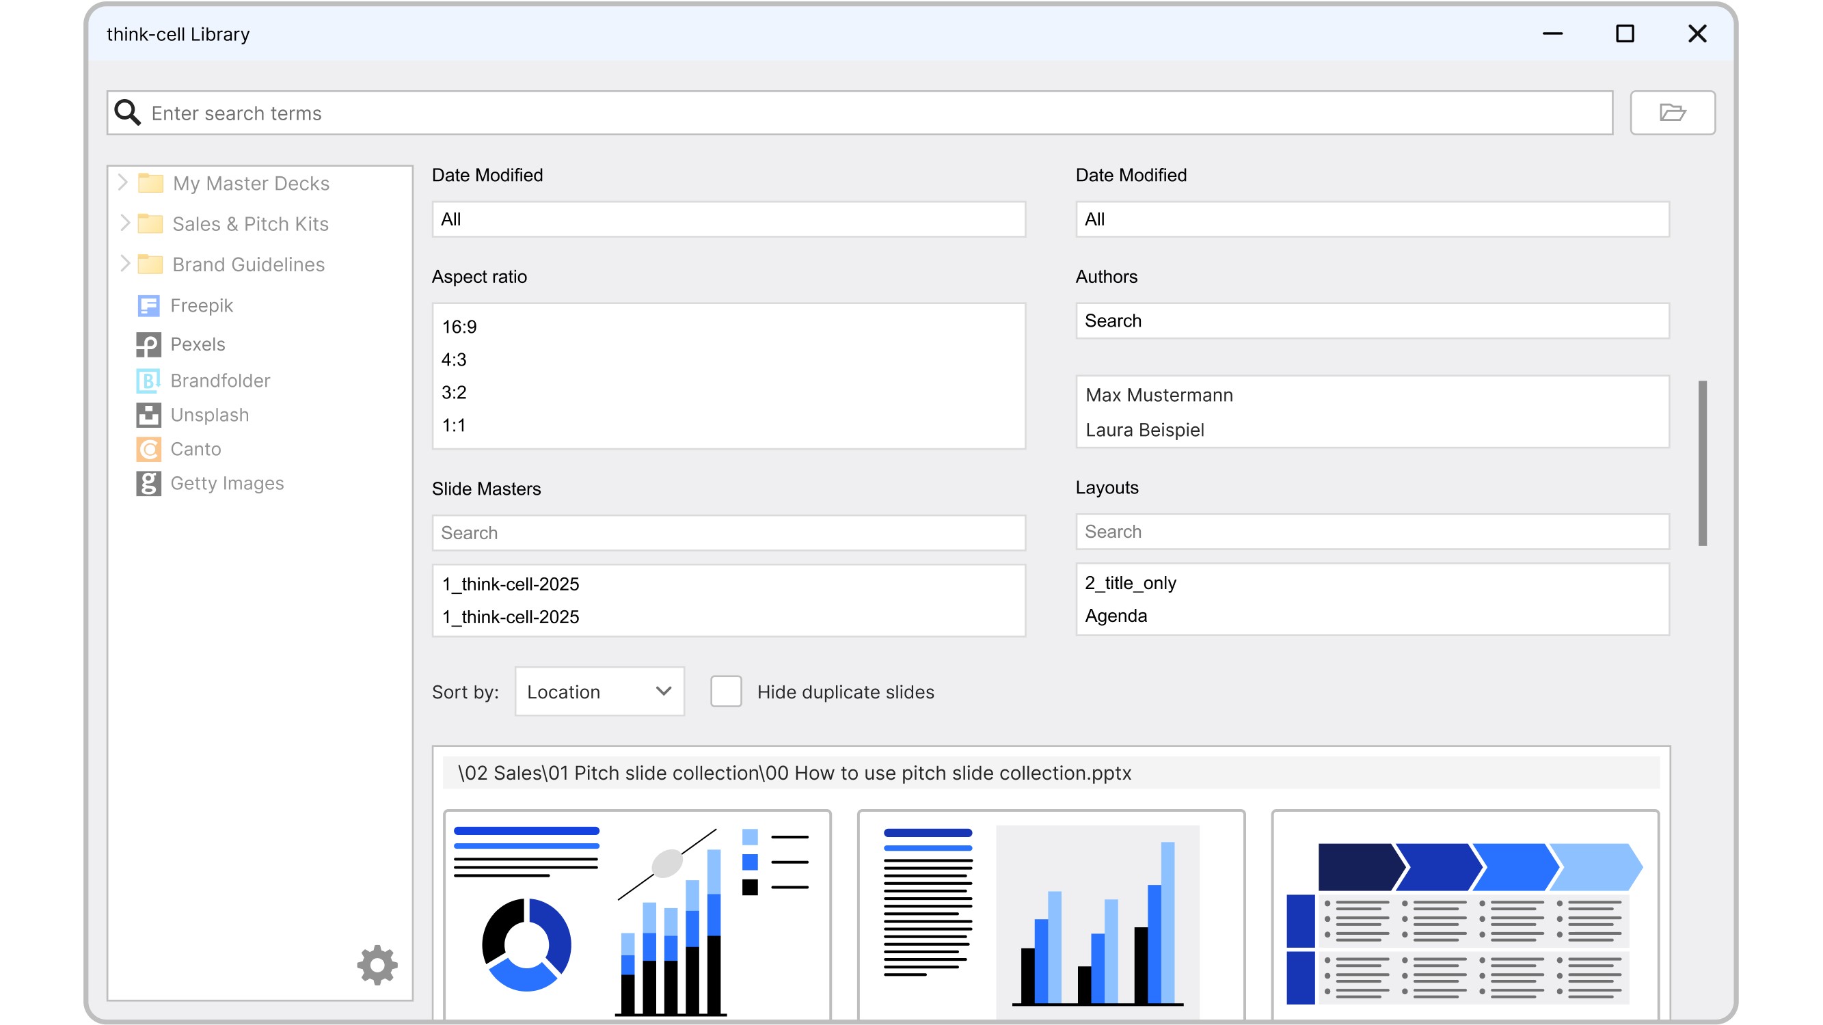The height and width of the screenshot is (1025, 1823).
Task: Open the arrow process slide thumbnail
Action: (1464, 916)
